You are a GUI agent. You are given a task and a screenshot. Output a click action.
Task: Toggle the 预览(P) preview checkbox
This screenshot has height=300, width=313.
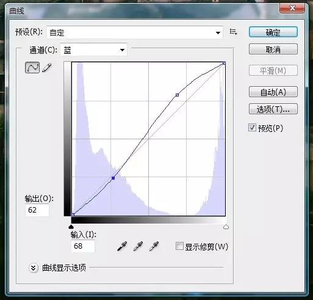252,128
